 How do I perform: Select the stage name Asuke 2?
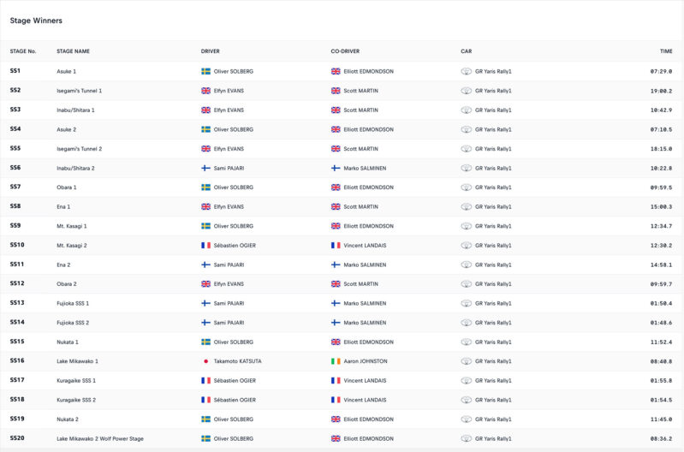[66, 129]
